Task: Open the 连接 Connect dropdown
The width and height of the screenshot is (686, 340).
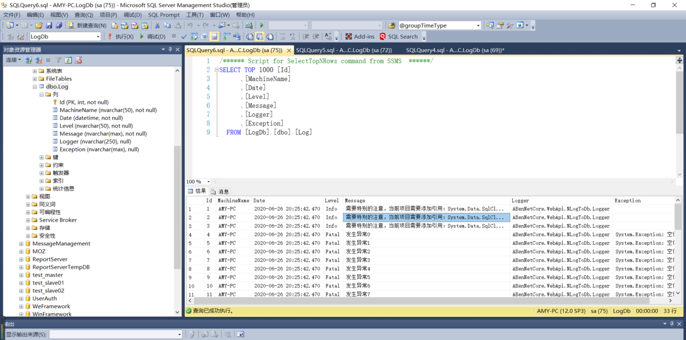Action: point(13,60)
